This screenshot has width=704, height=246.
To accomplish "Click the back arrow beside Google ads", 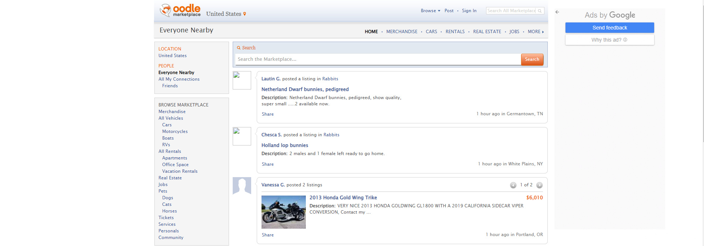I will point(557,12).
